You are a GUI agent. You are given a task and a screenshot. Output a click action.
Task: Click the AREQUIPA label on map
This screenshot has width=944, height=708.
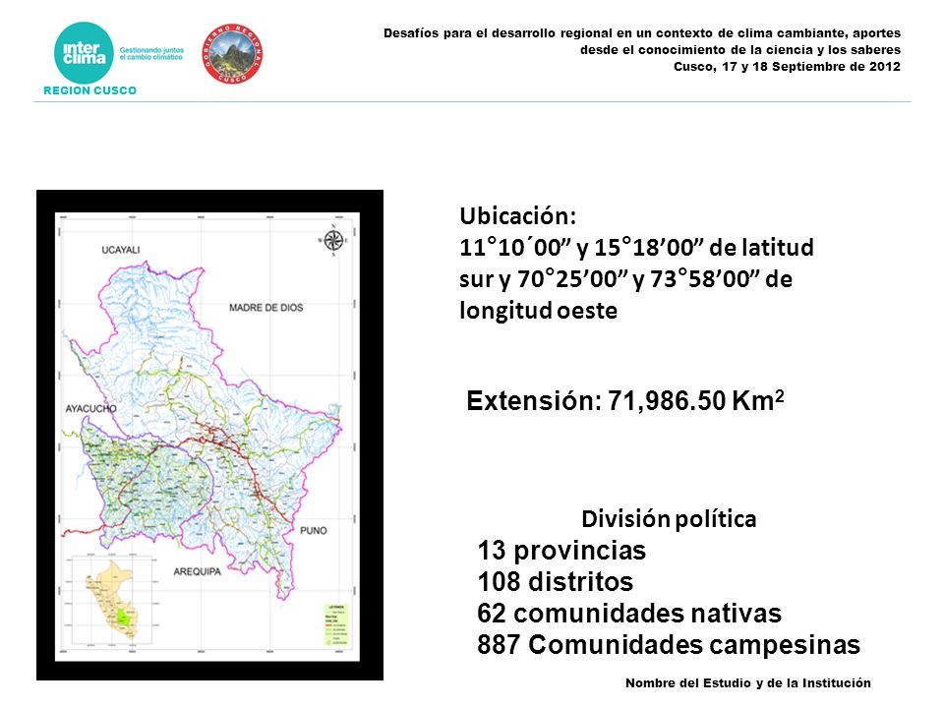(x=197, y=571)
